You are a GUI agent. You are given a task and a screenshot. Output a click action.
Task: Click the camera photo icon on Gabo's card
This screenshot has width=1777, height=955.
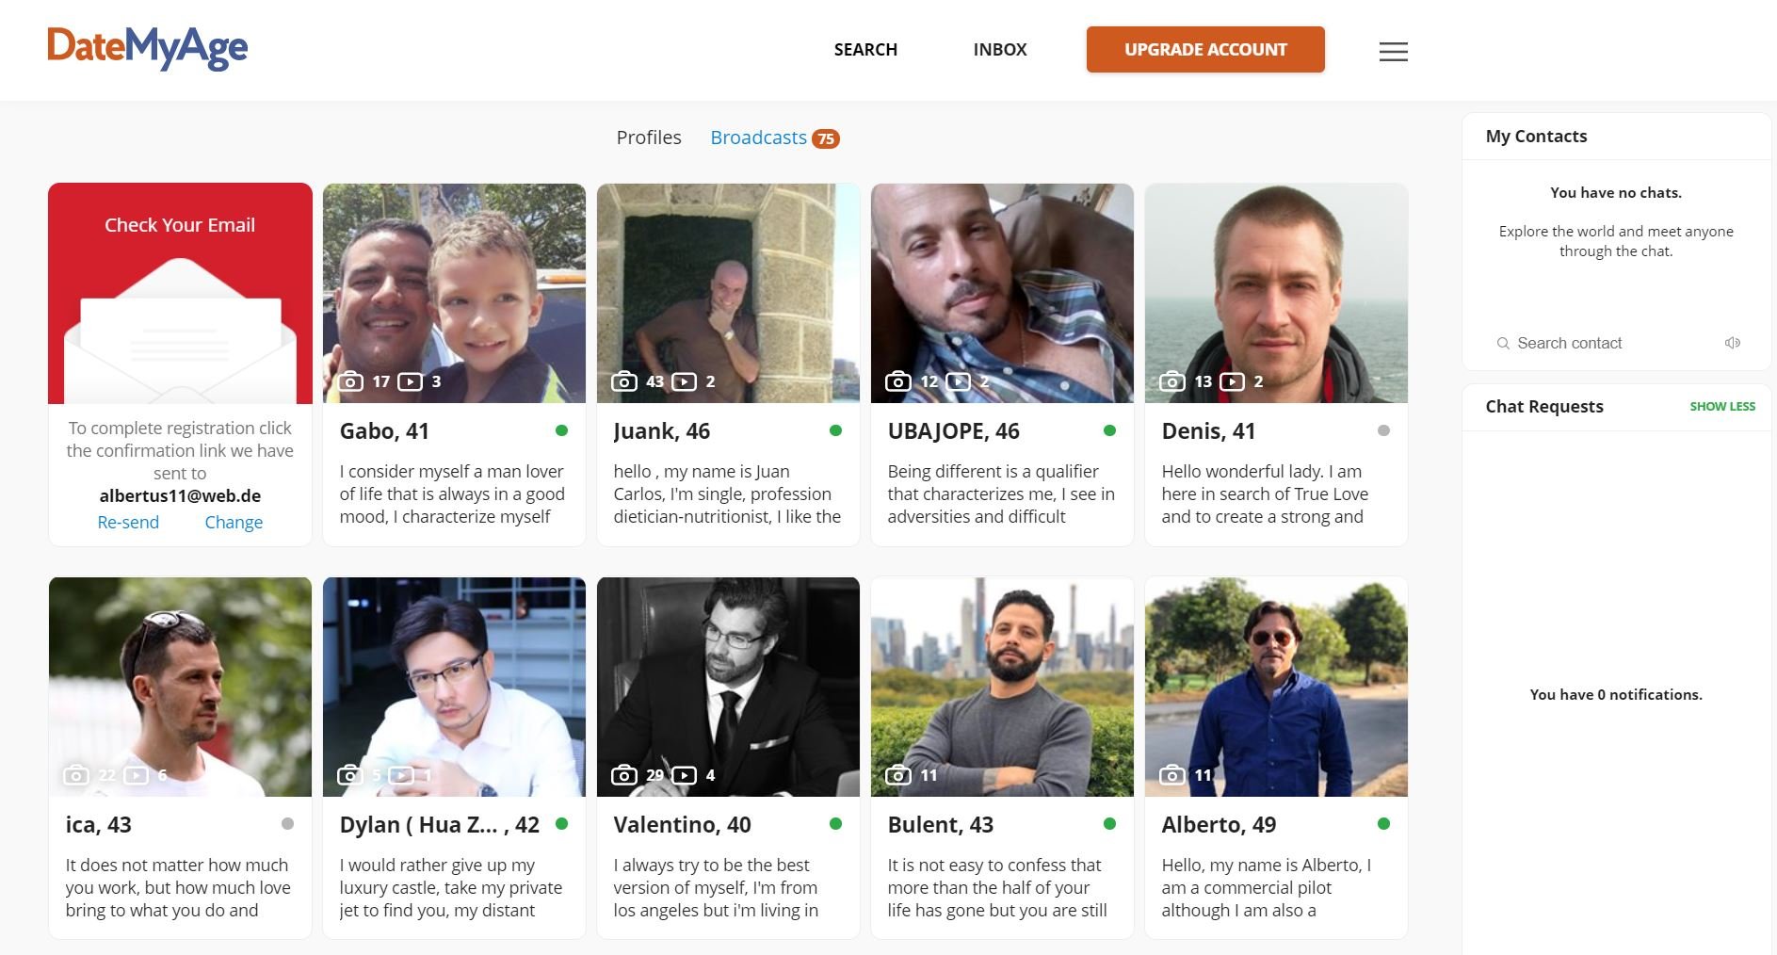pyautogui.click(x=350, y=381)
